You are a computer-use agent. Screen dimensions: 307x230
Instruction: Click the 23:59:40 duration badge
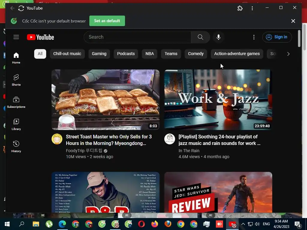point(262,126)
